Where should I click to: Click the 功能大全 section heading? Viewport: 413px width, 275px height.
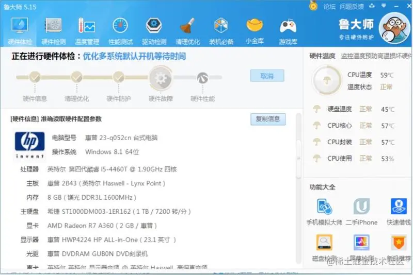point(322,187)
